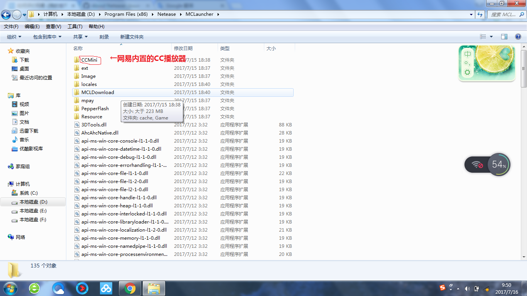
Task: Open the recent locations dropdown arrow
Action: click(24, 15)
